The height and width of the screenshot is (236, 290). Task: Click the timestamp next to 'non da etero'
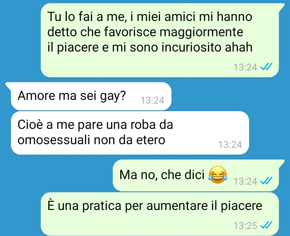tap(230, 144)
